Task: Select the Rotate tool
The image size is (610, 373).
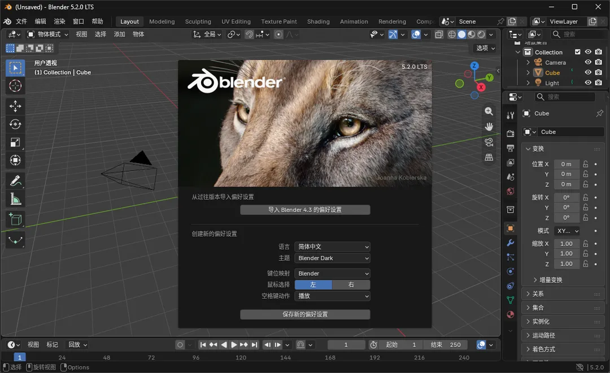Action: (x=15, y=124)
